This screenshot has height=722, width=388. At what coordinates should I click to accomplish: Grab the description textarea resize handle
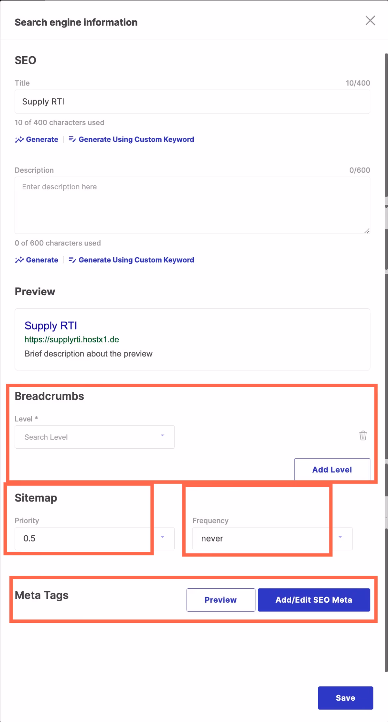(x=367, y=231)
